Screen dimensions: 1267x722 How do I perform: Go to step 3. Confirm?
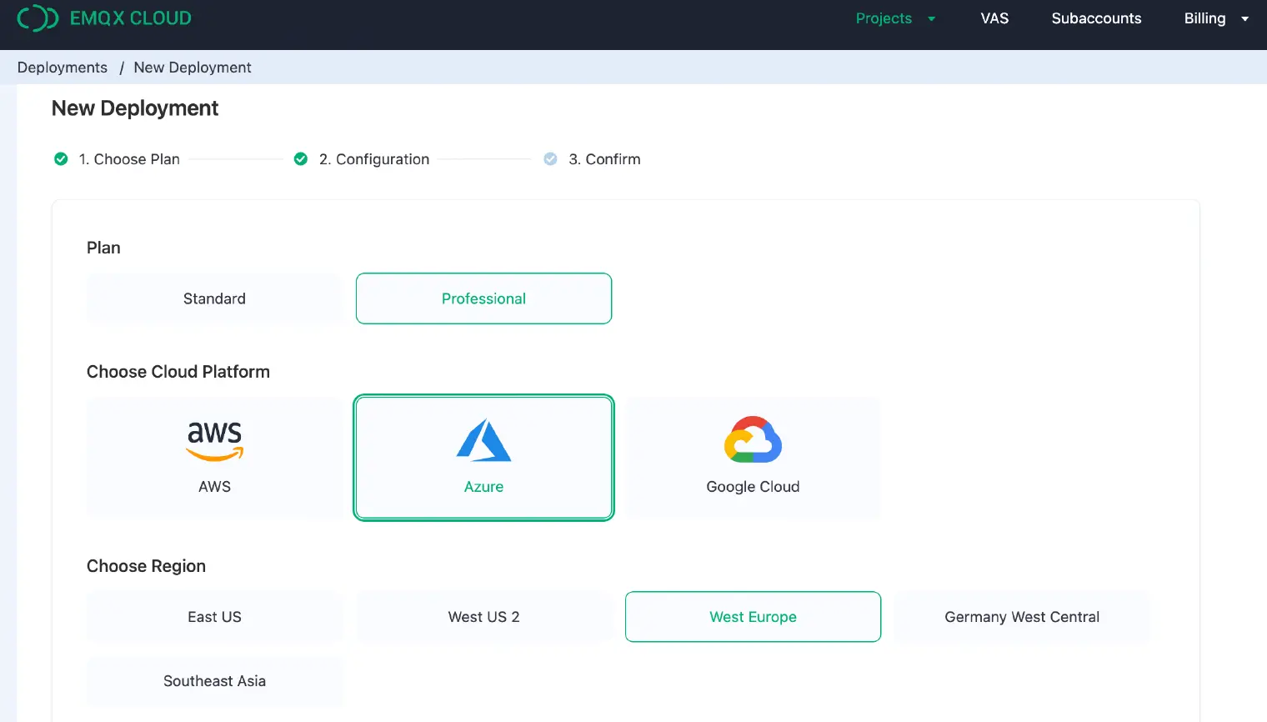pos(604,159)
